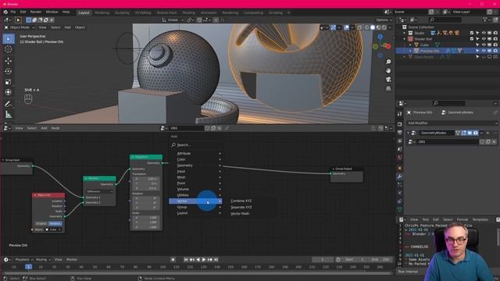Select the Transform tool in the viewport toolbar
The width and height of the screenshot is (500, 281).
pyautogui.click(x=9, y=92)
